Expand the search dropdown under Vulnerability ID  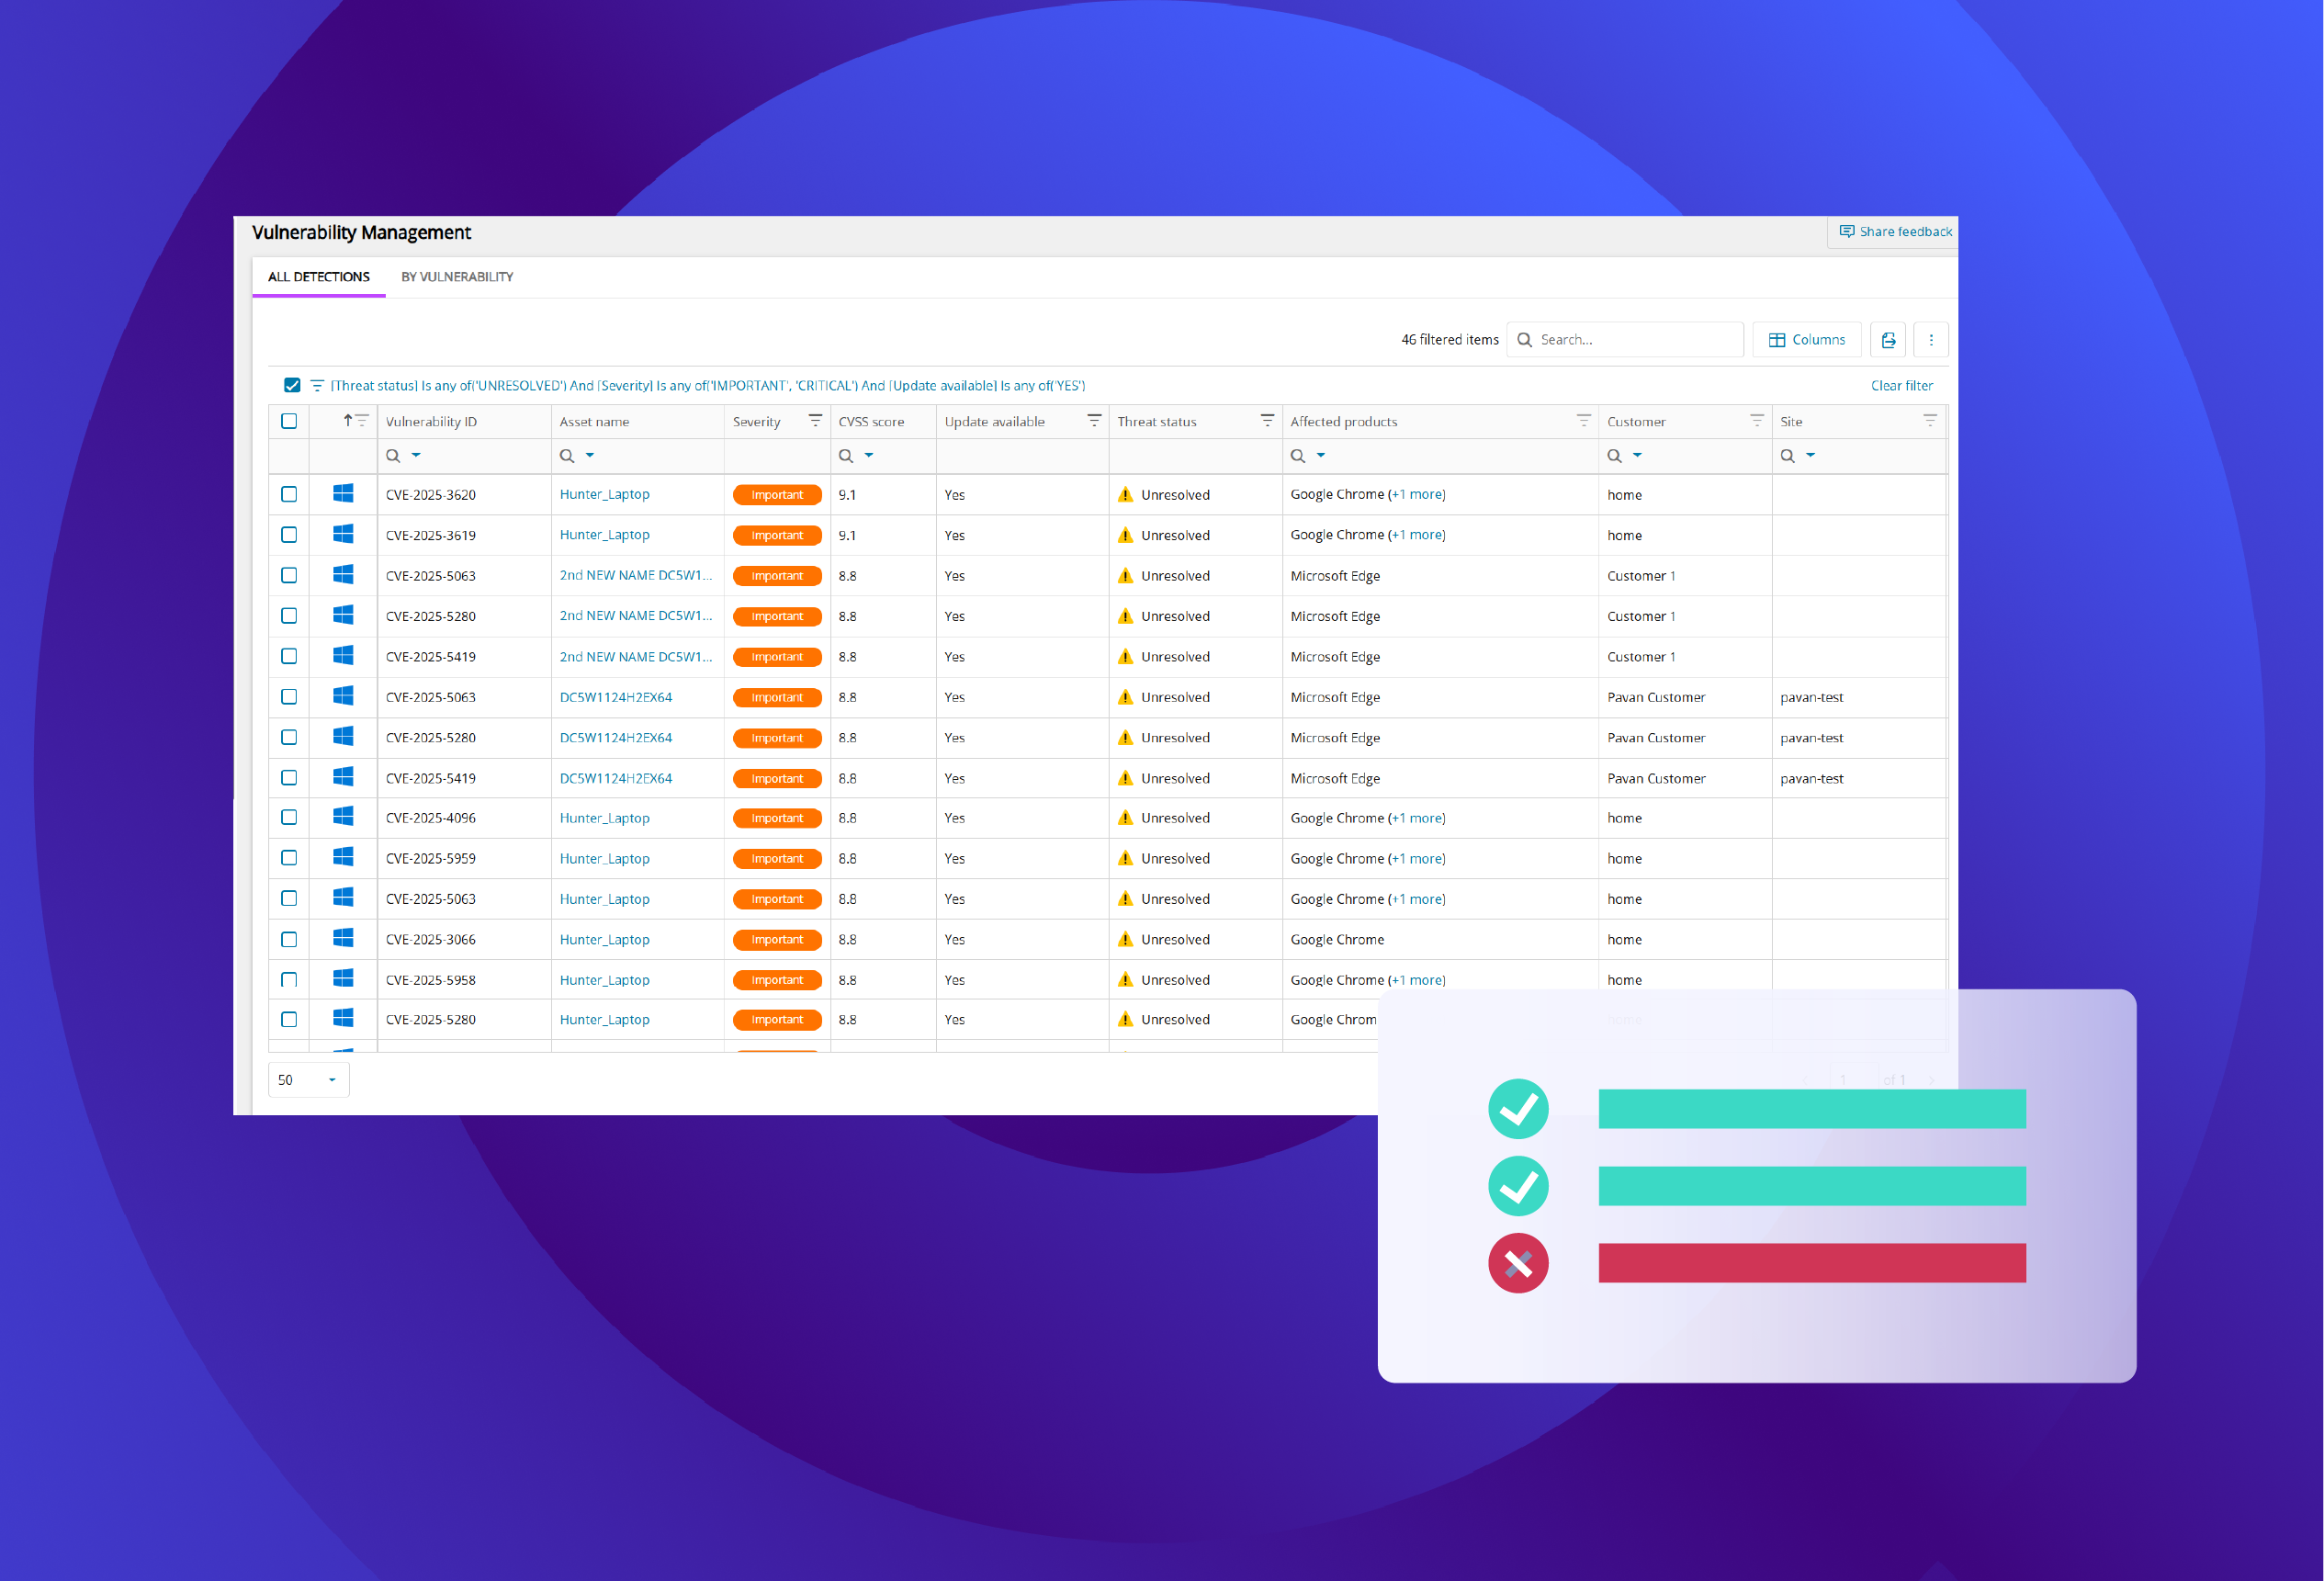click(x=403, y=455)
